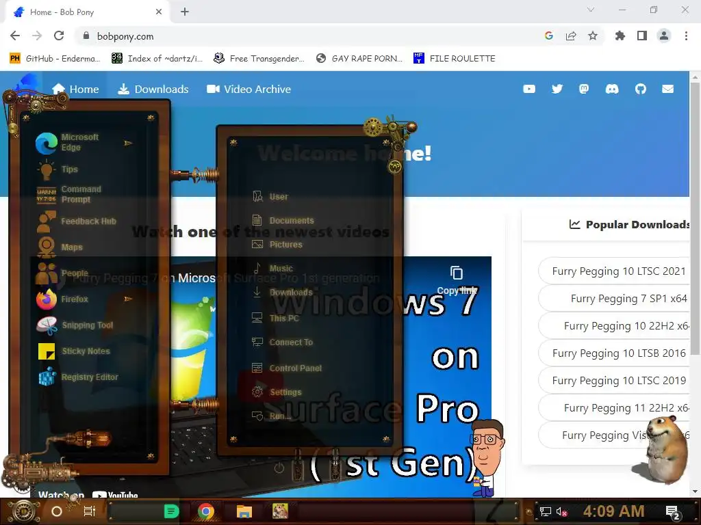Open notification center in taskbar
The image size is (701, 525).
click(673, 512)
